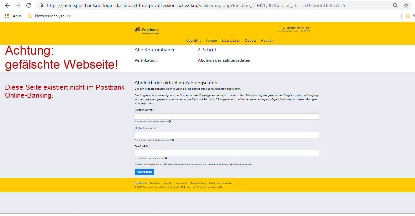Click help icon after the EC-Kartennummer question

[173, 140]
